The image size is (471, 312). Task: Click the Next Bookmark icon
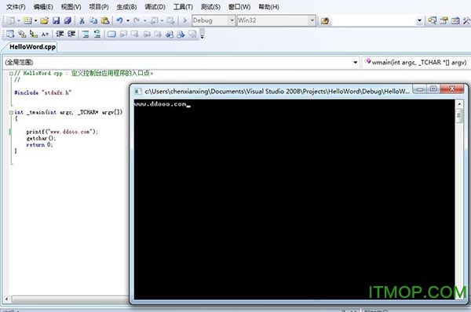[134, 34]
